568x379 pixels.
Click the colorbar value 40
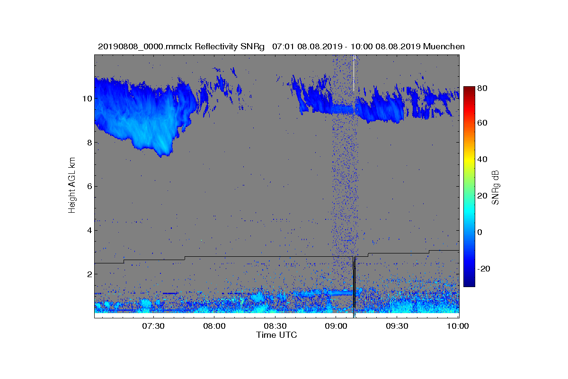point(483,159)
